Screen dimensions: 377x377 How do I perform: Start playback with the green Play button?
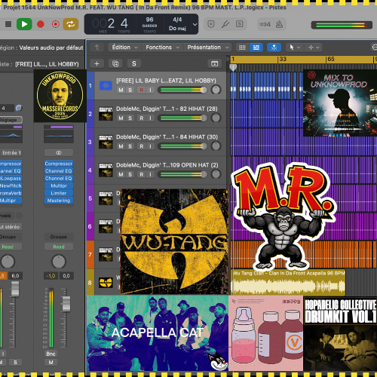click(24, 24)
